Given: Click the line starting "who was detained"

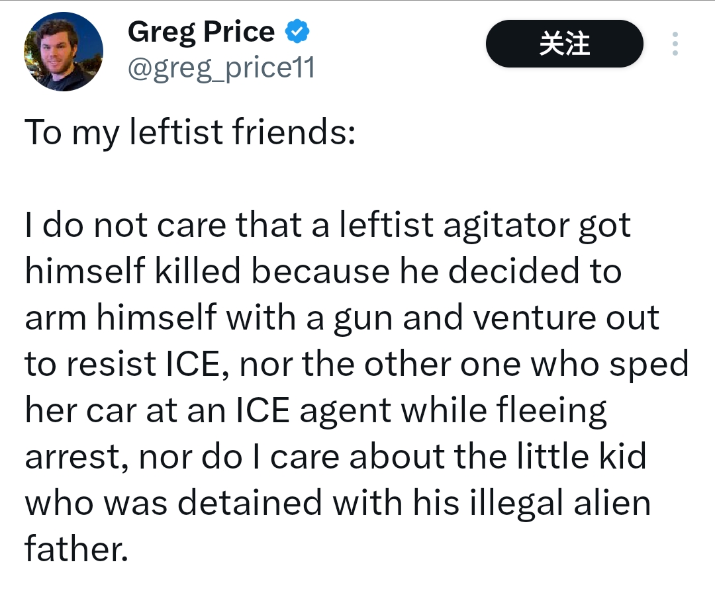Looking at the screenshot, I should pyautogui.click(x=338, y=504).
